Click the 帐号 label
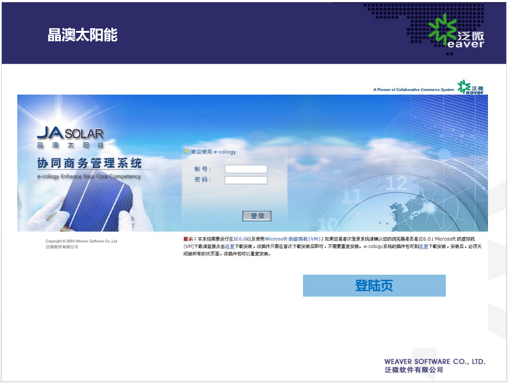 pos(203,169)
